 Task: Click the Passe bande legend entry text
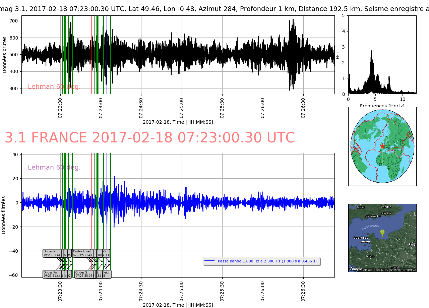click(267, 261)
